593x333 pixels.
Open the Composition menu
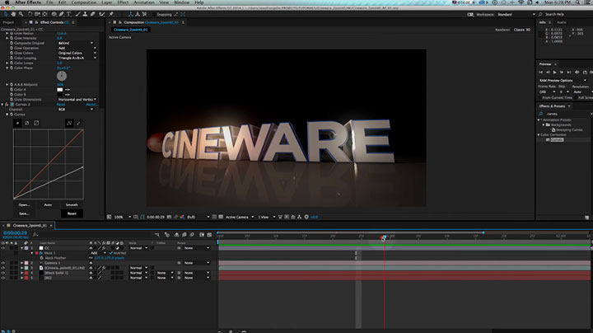[x=83, y=2]
